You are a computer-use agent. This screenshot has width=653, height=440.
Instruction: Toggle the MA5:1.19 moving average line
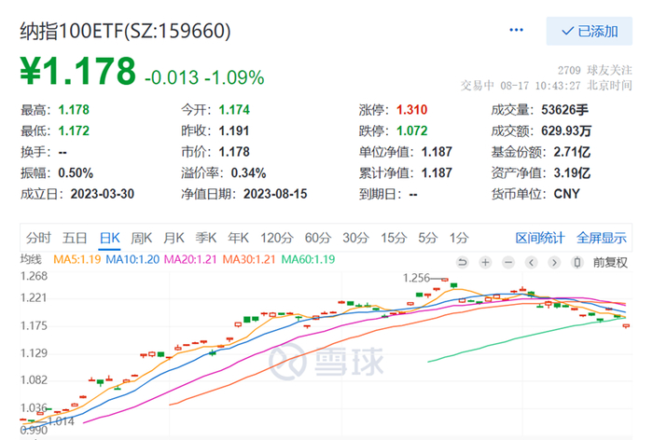[x=77, y=259]
